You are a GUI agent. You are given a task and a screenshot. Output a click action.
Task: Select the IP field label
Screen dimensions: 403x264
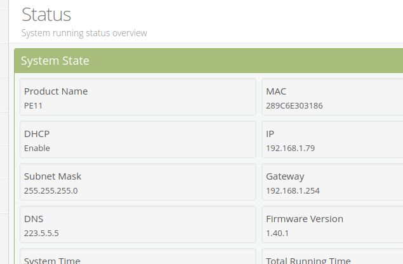pos(270,134)
